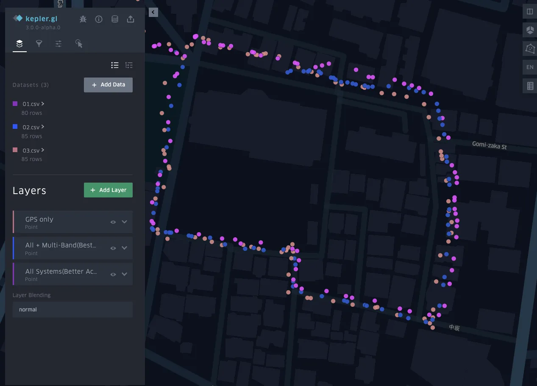Open the Layer Blending dropdown

[72, 309]
